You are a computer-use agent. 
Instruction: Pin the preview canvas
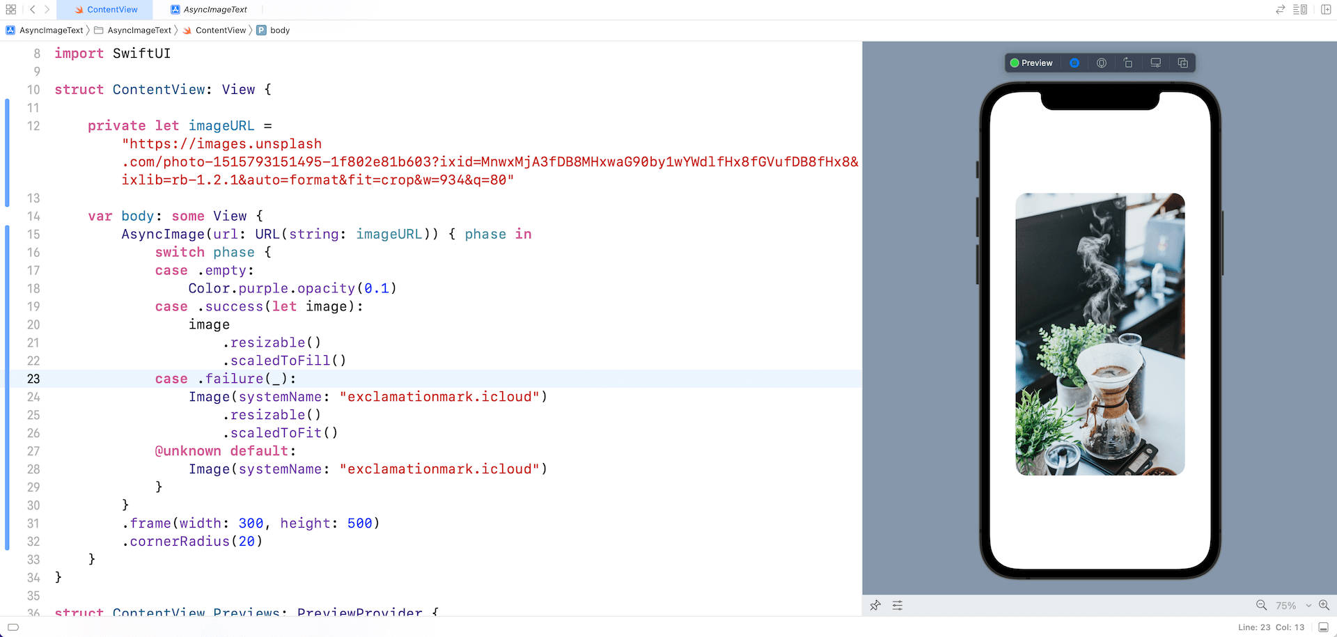(x=875, y=605)
